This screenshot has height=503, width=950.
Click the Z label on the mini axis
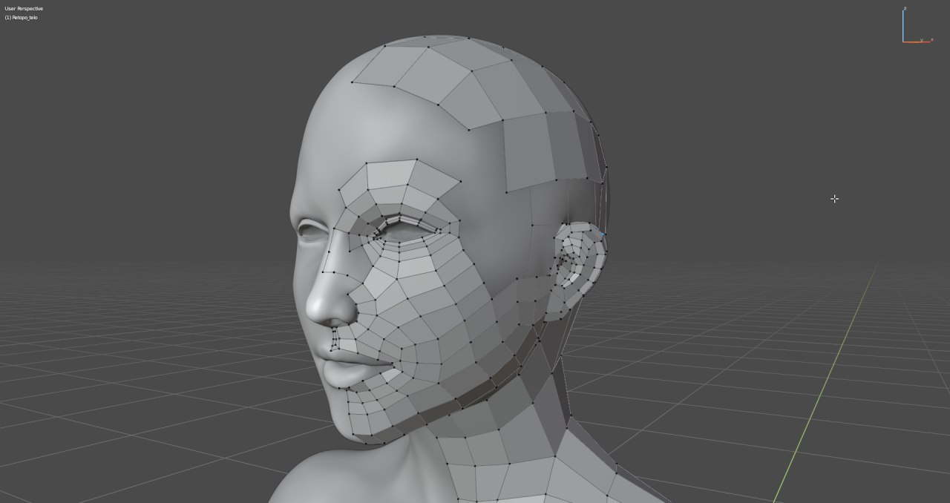click(905, 8)
